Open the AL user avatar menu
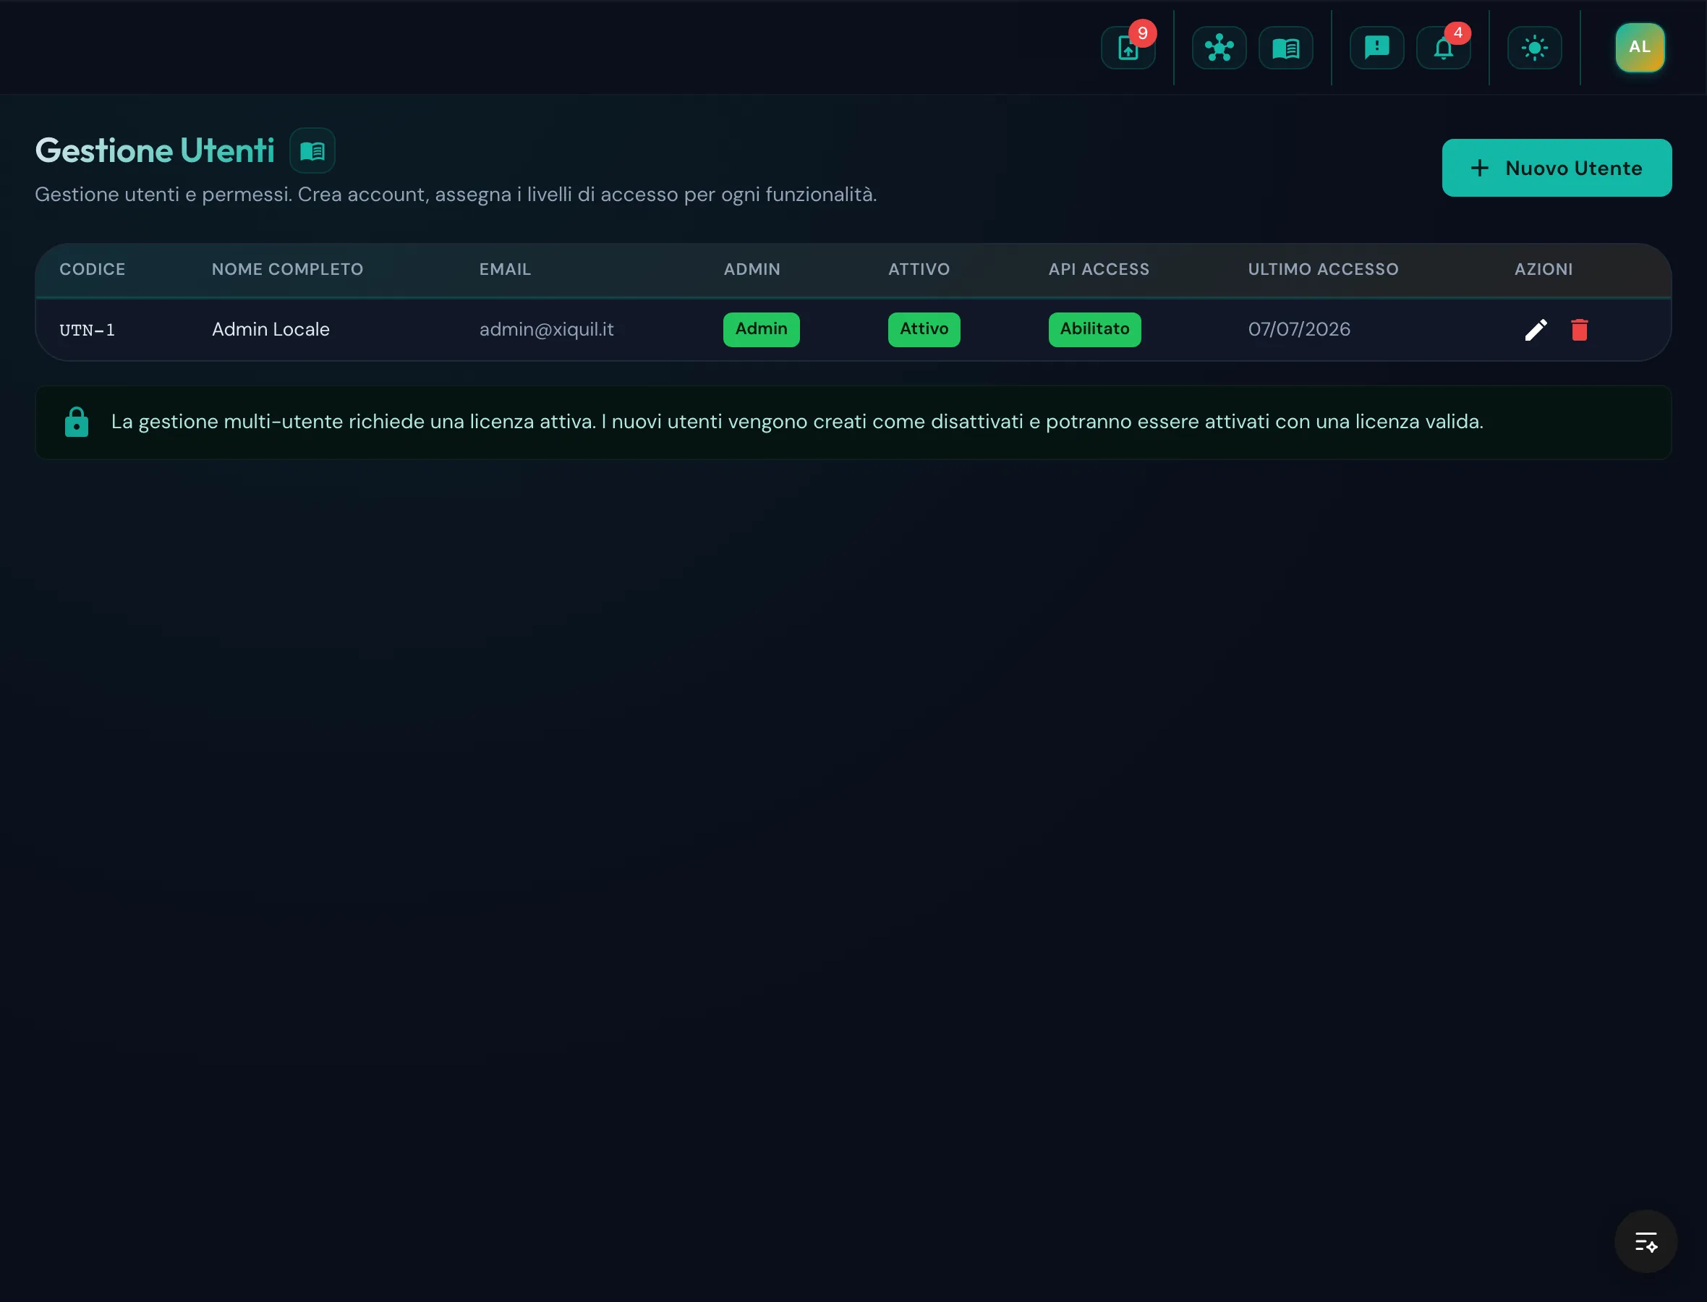 1640,47
